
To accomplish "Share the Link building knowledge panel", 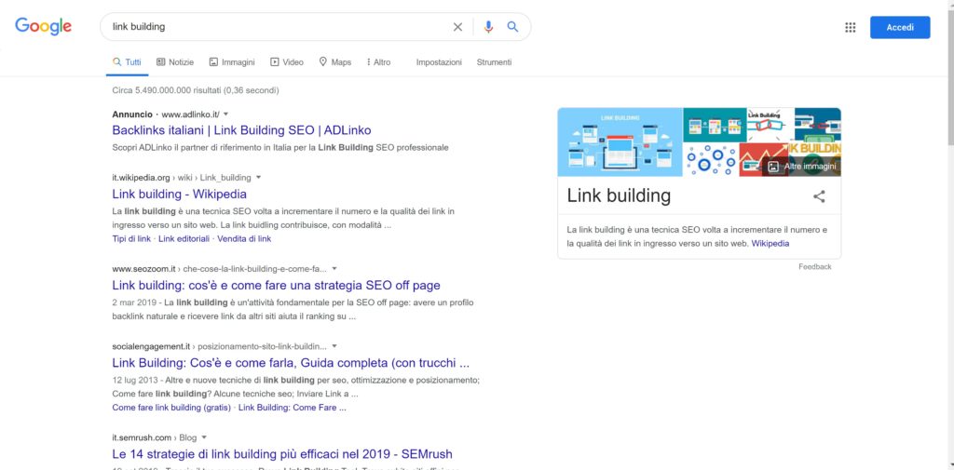I will [820, 196].
